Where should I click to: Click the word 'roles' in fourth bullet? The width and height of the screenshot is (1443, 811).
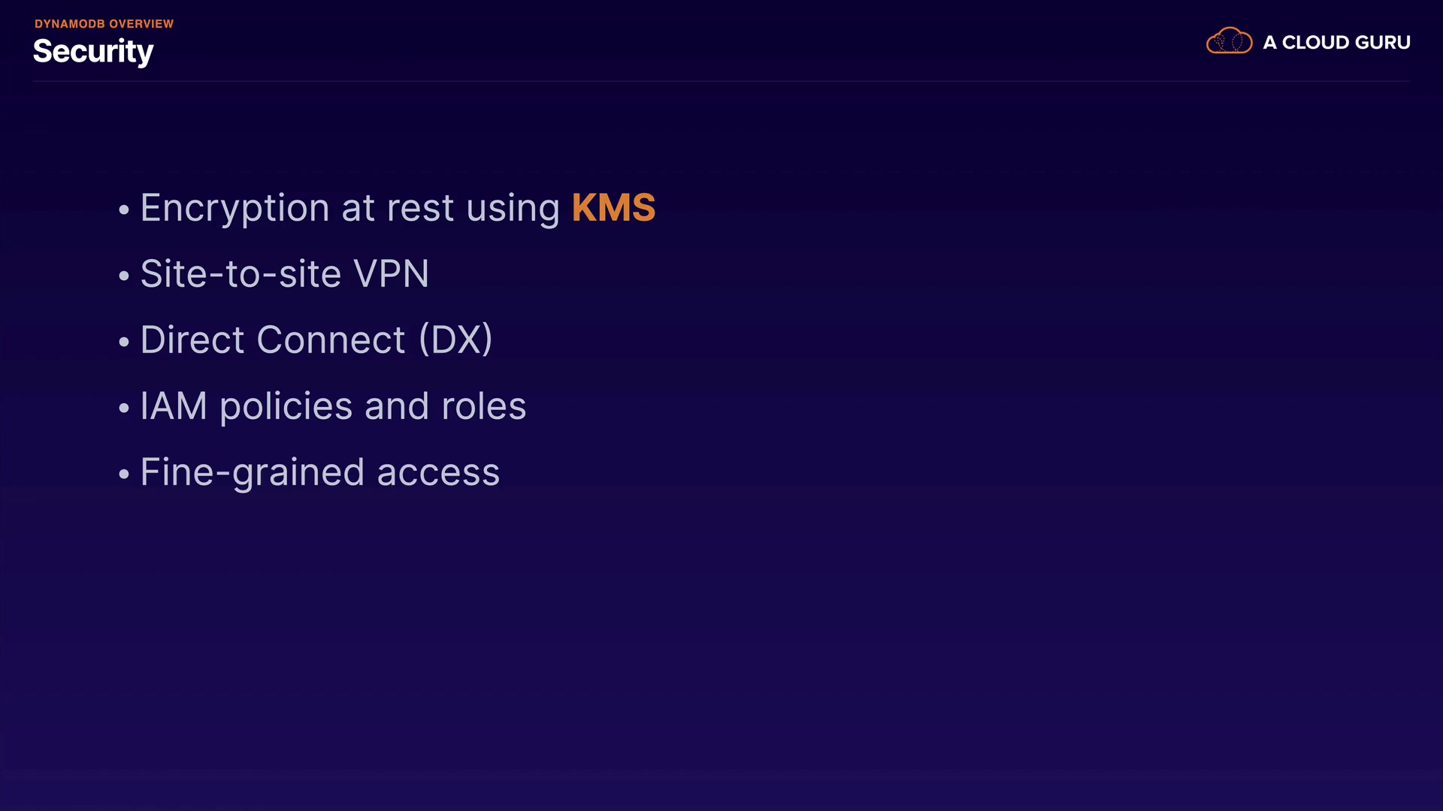click(x=484, y=406)
